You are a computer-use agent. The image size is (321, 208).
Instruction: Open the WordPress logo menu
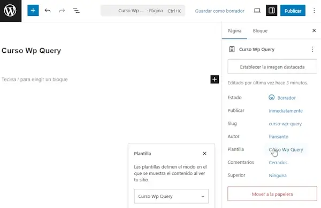point(11,11)
